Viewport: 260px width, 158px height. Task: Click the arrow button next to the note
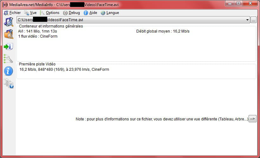(252, 119)
